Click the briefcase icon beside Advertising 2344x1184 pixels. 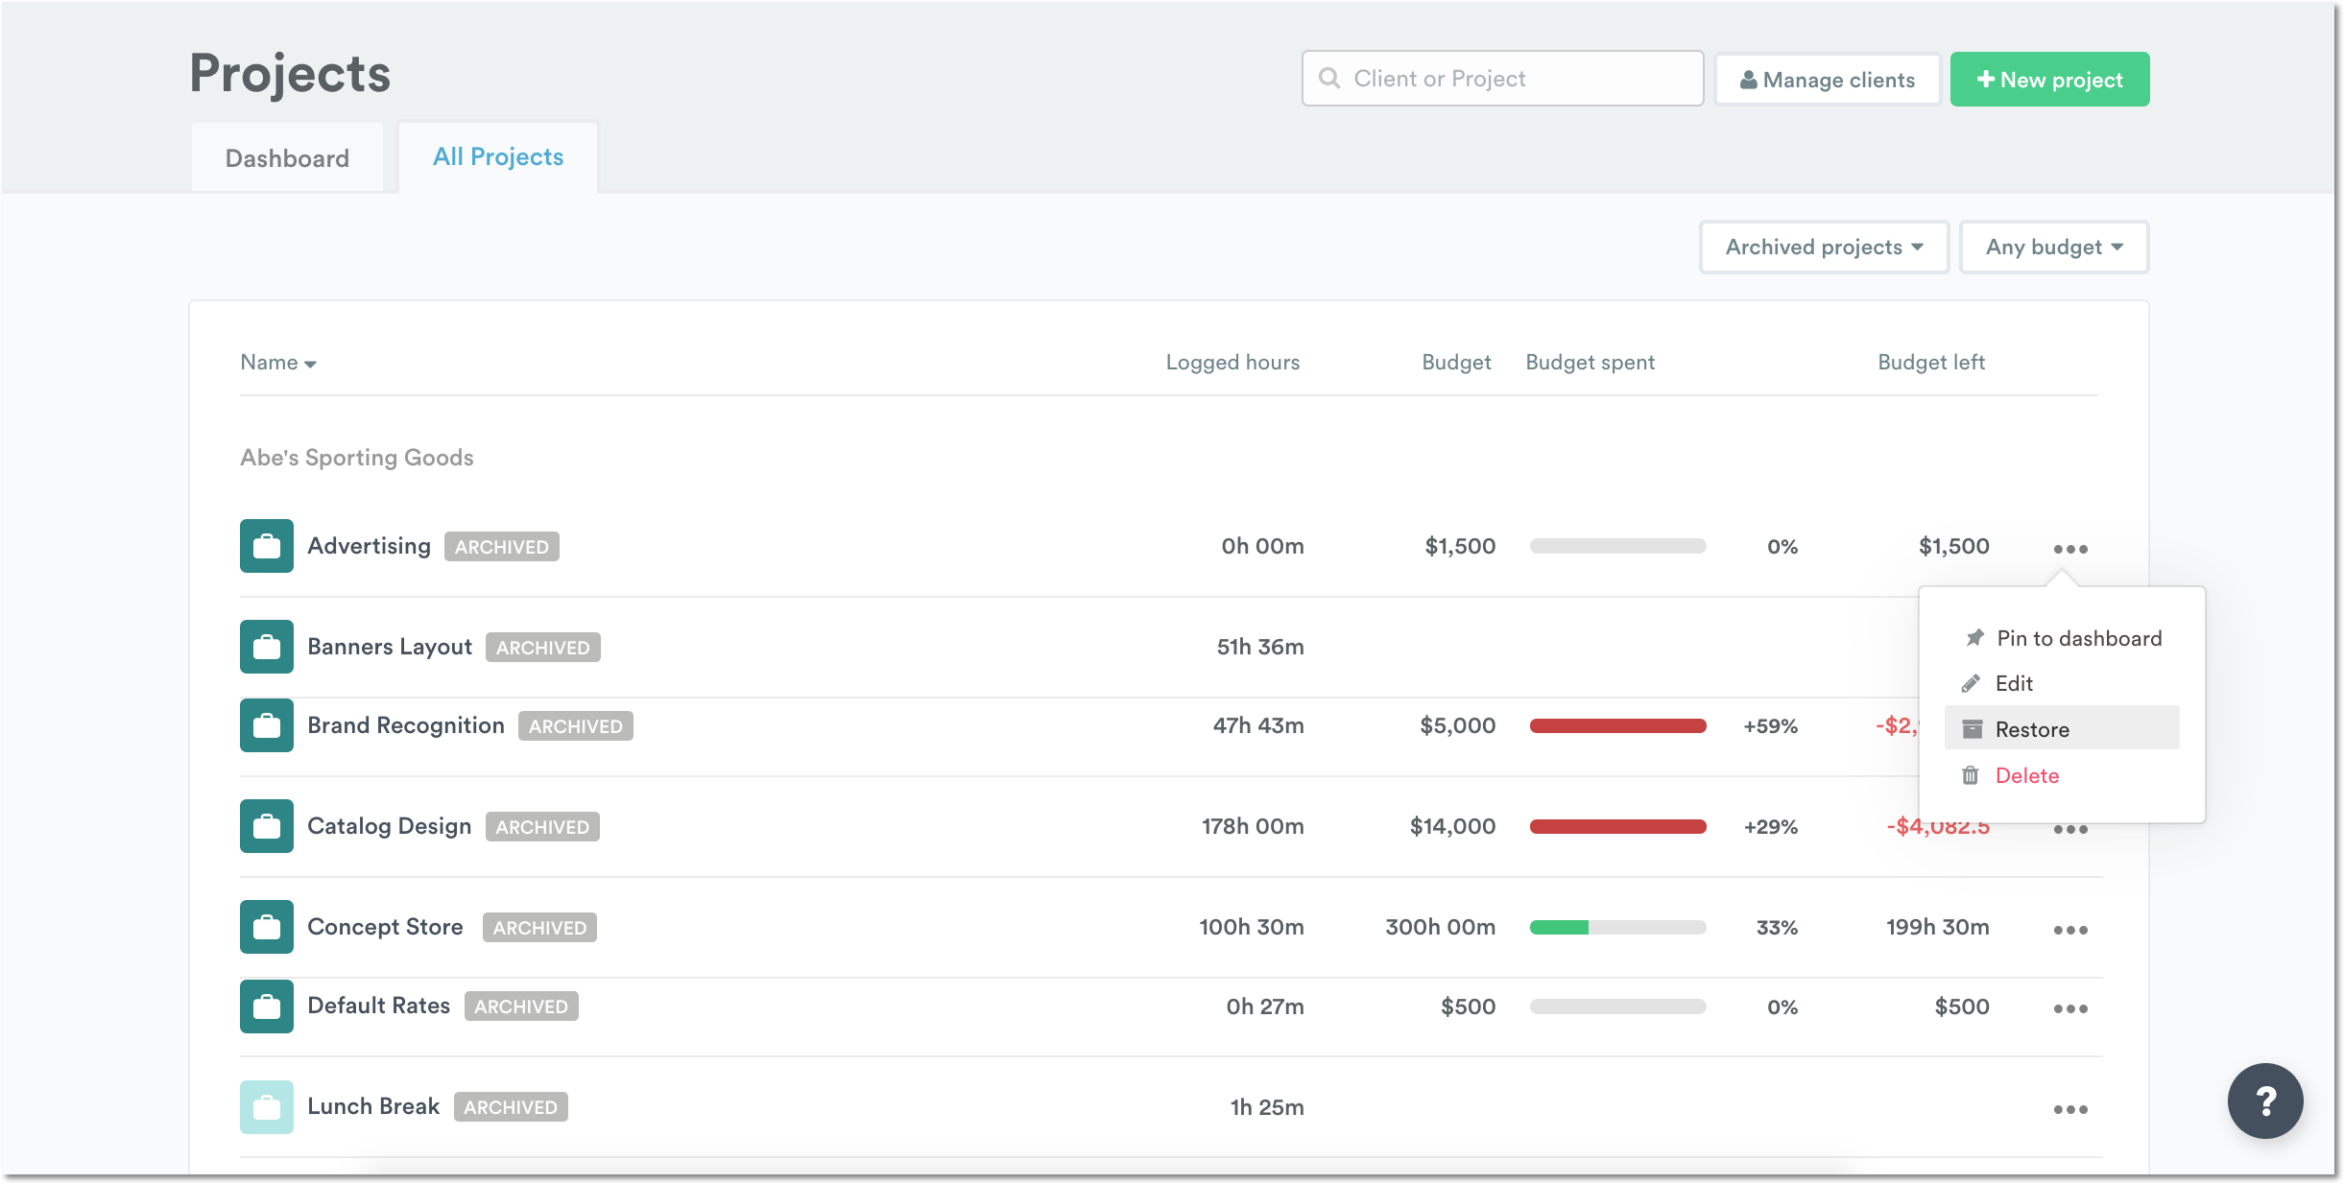coord(266,545)
